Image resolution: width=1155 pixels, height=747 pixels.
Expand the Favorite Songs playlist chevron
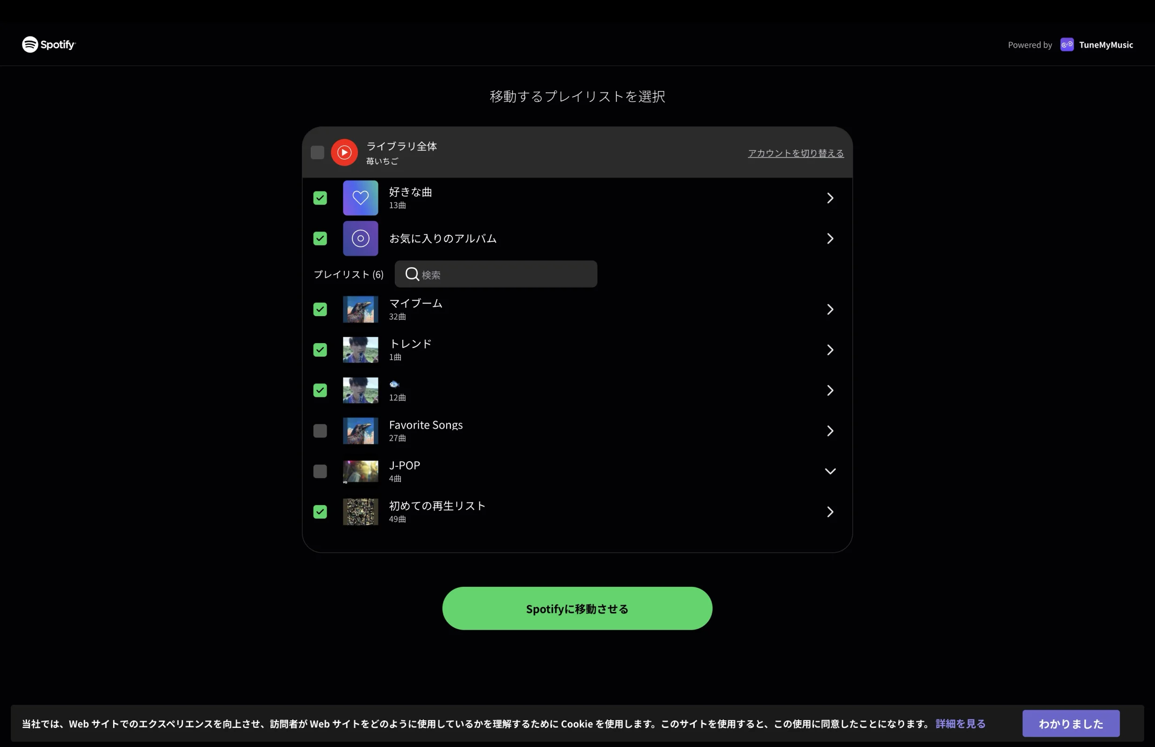pyautogui.click(x=830, y=431)
